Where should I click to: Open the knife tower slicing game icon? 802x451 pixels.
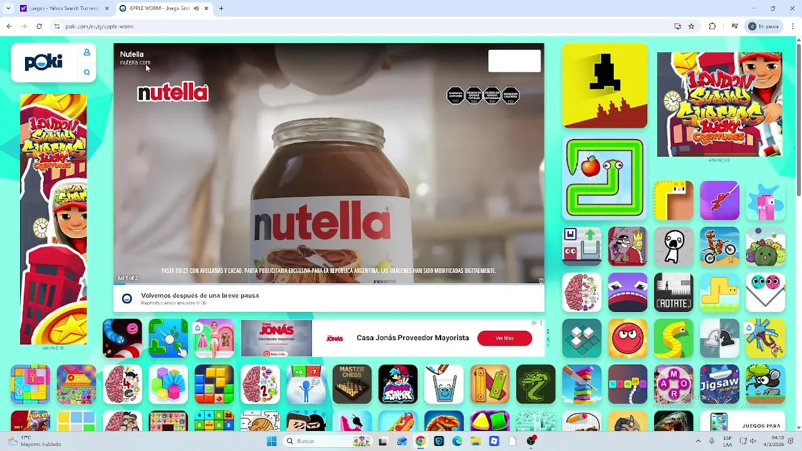pos(581,384)
